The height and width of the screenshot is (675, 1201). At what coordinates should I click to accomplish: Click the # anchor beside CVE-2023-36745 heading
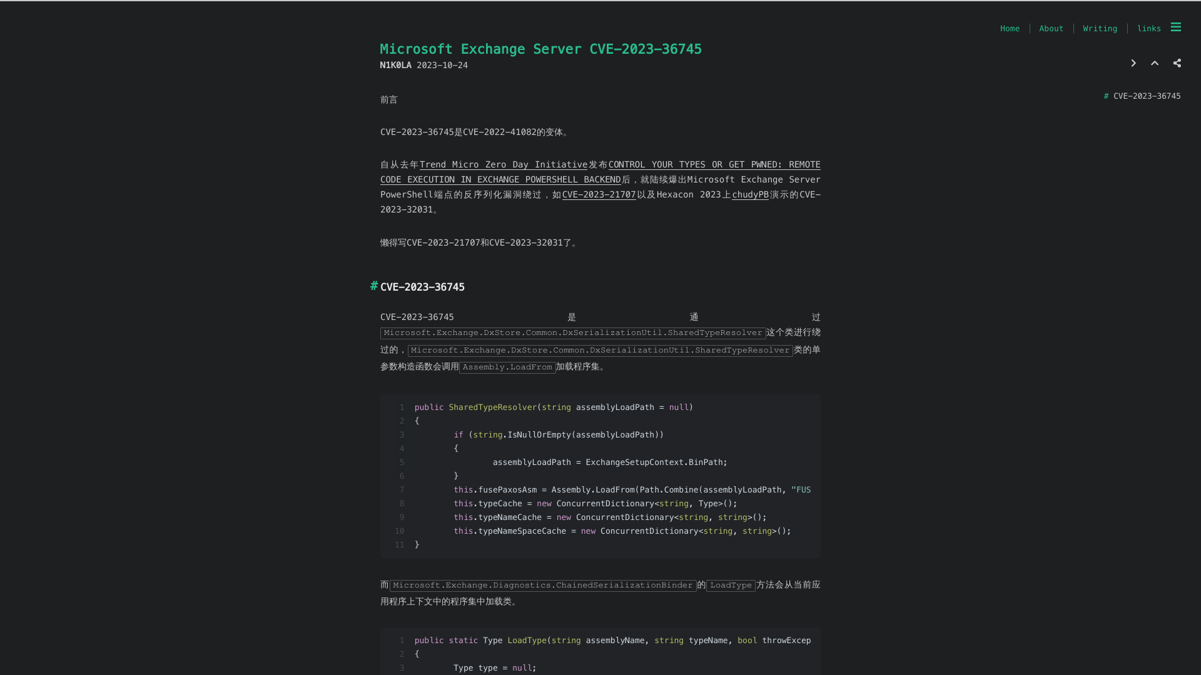coord(374,286)
